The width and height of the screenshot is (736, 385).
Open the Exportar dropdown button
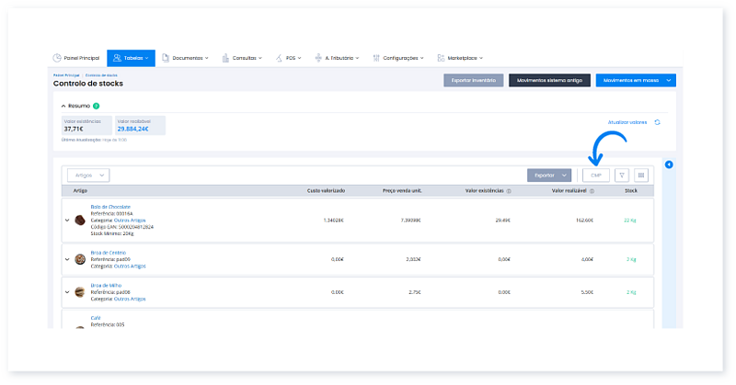(549, 175)
